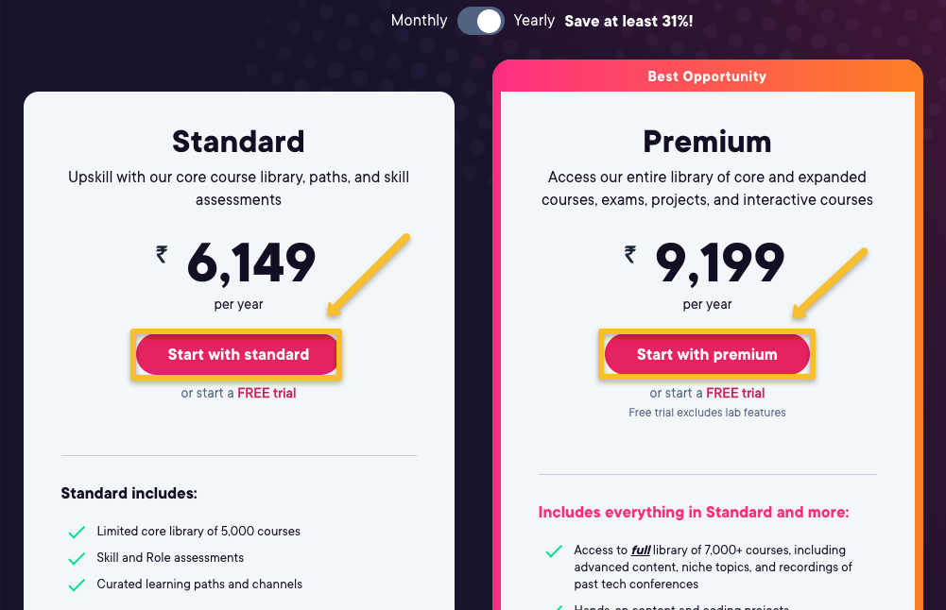Viewport: 946px width, 610px height.
Task: Click the checkmark beside Limited core library
Action: tap(77, 532)
